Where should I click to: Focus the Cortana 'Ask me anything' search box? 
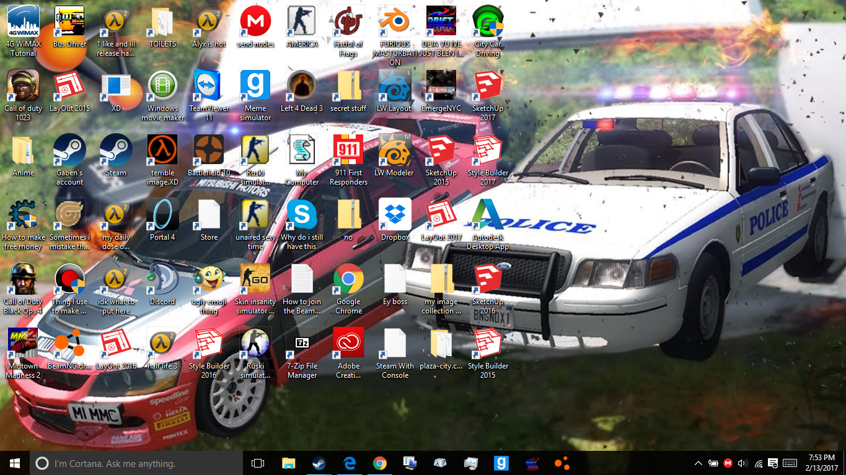(136, 463)
